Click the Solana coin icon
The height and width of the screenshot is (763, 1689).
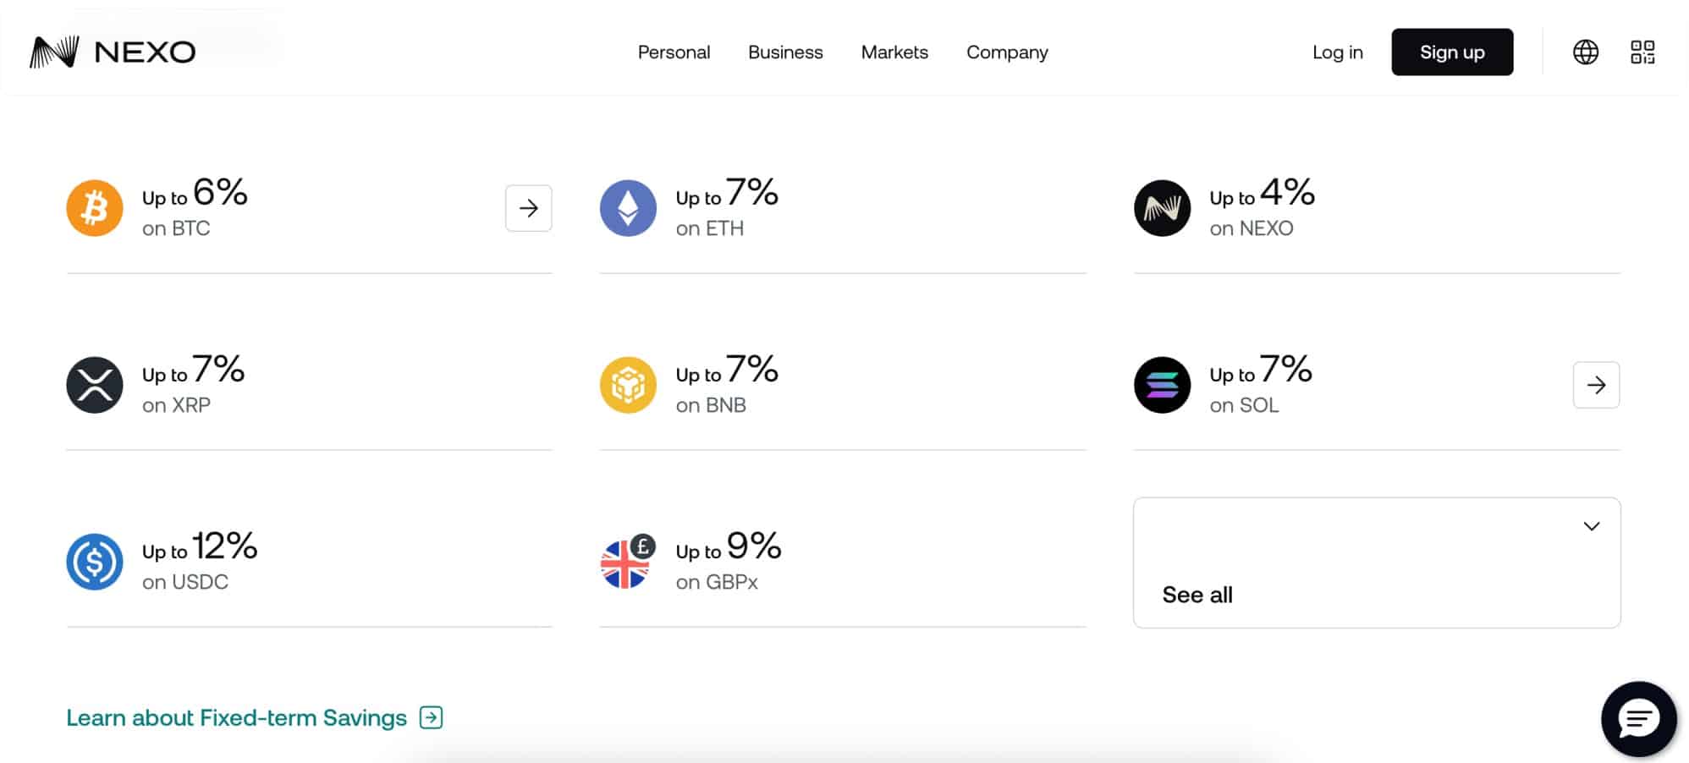tap(1163, 385)
